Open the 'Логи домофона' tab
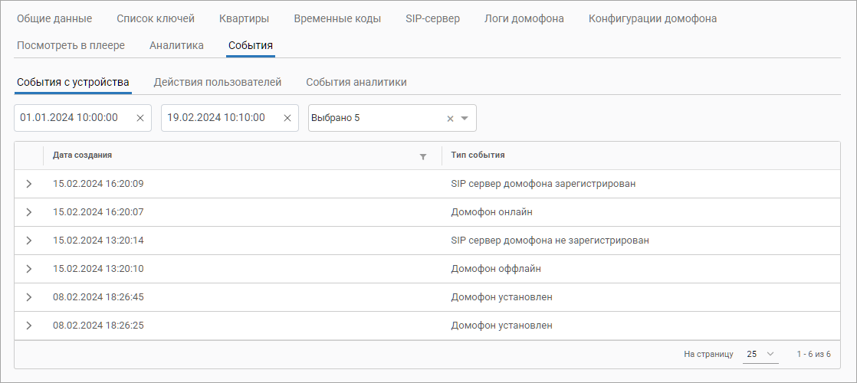 point(524,18)
